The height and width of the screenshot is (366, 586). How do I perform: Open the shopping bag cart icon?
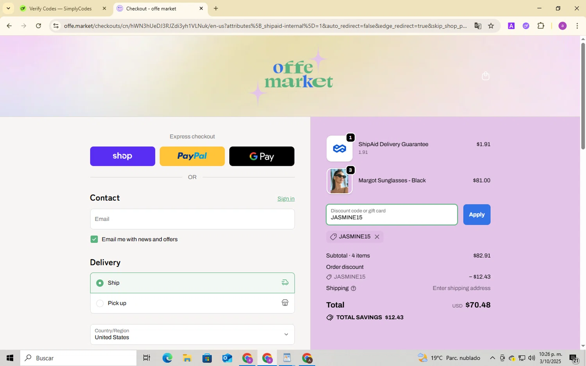(486, 76)
